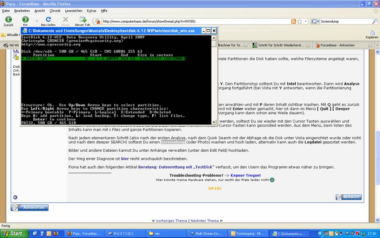This screenshot has height=238, width=380.
Task: Click the red K antivirus tray icon
Action: coord(358,234)
